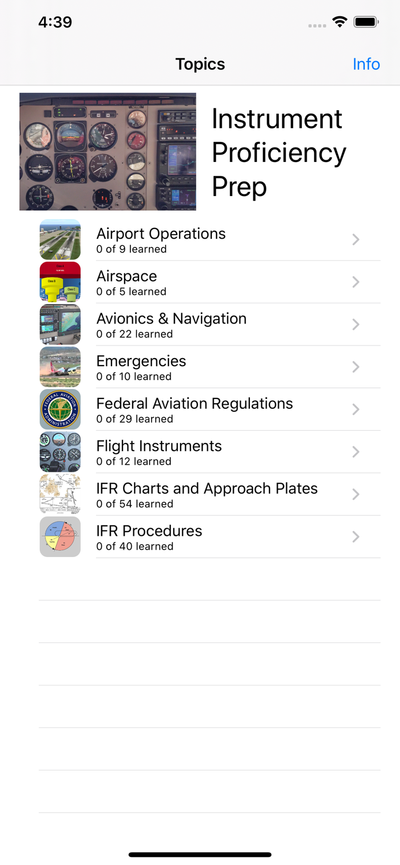
Task: Select the Flight Instruments six-pack icon
Action: [x=60, y=452]
